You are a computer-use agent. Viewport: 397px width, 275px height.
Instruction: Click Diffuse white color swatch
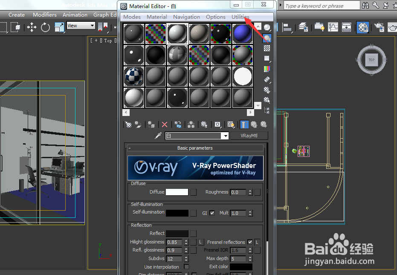click(177, 192)
